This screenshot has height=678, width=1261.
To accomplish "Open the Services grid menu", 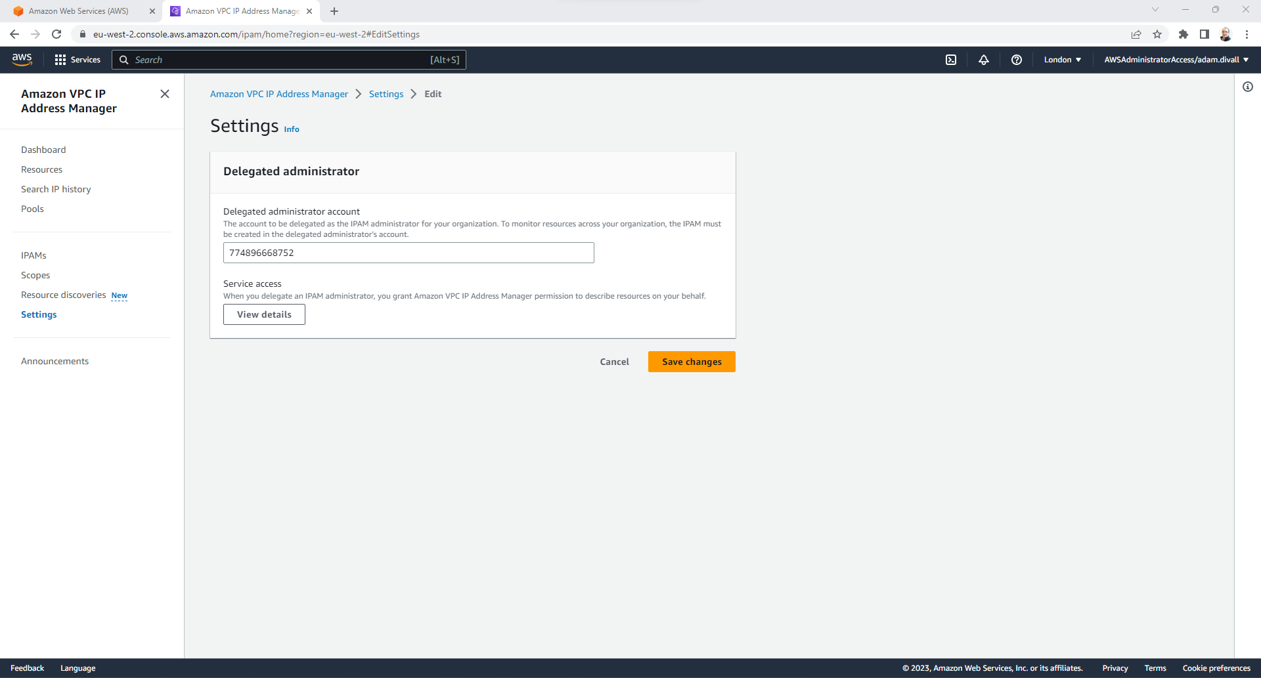I will [77, 60].
